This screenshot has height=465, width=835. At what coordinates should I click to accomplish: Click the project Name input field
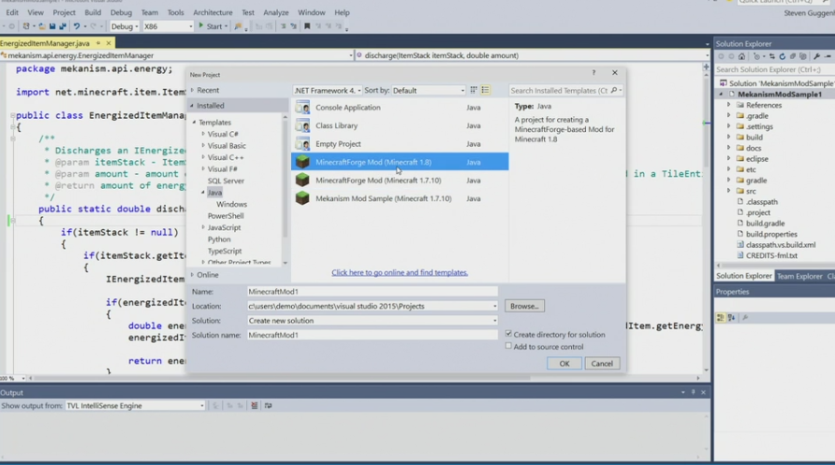tap(372, 292)
